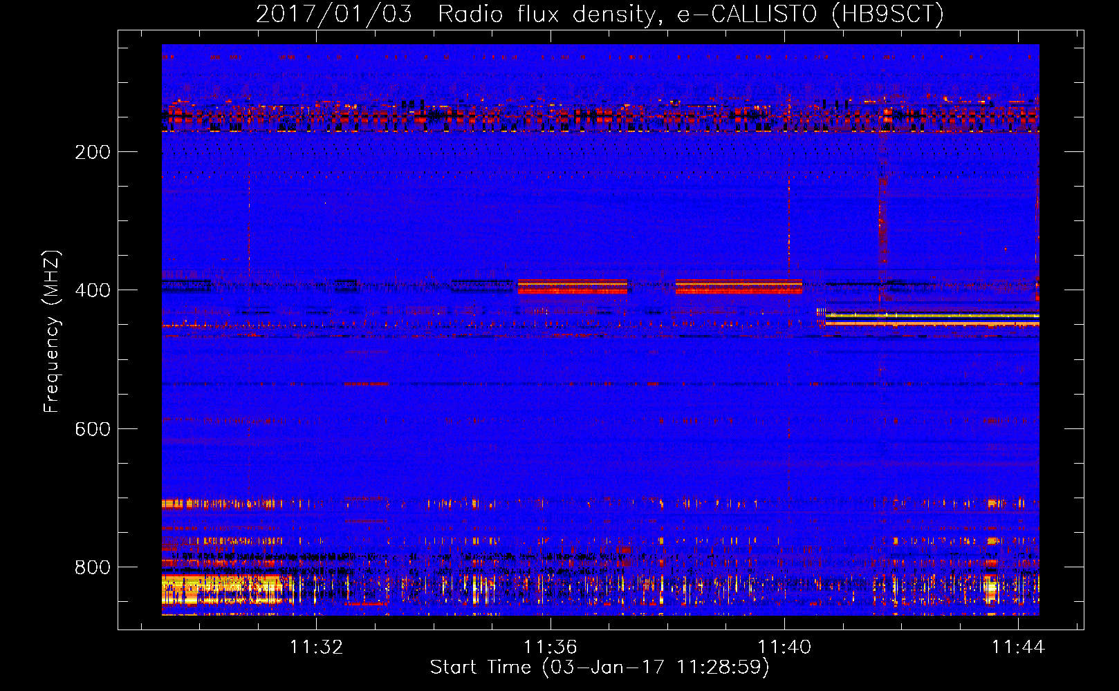
Task: Select the 11:40 time tick label
Action: pos(784,647)
